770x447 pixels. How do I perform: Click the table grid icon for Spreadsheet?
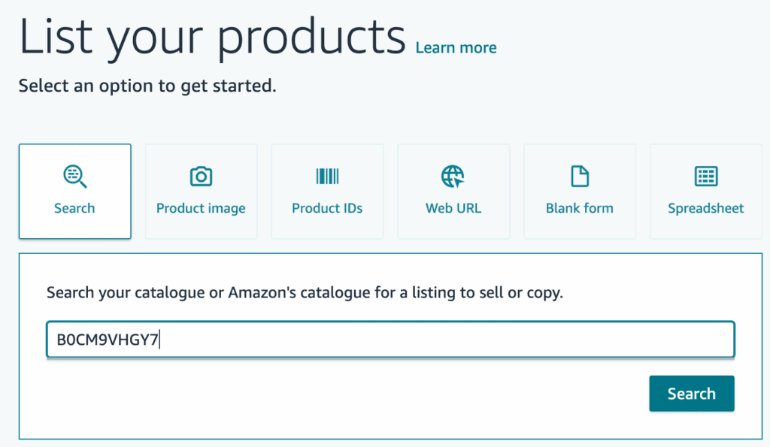point(705,177)
